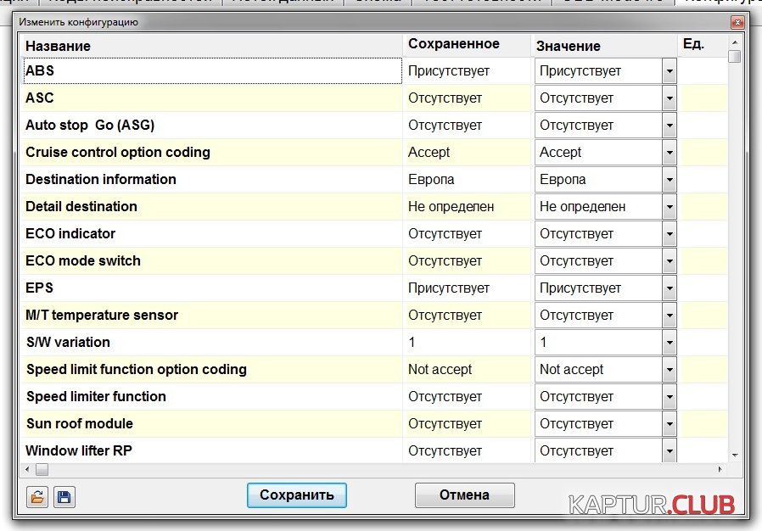
Task: Expand the ASC value dropdown
Action: click(670, 98)
